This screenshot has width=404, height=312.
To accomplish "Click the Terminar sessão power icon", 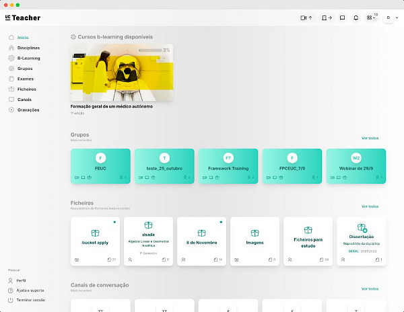I will click(11, 300).
